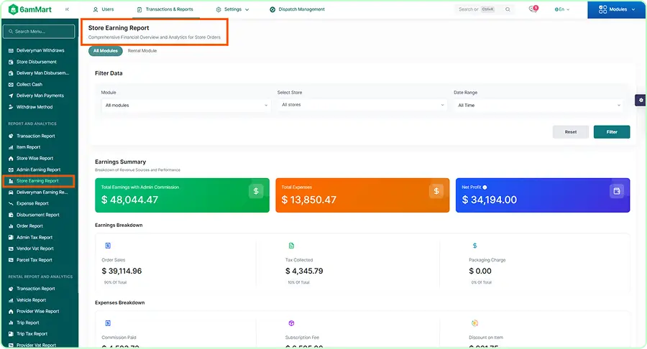The width and height of the screenshot is (647, 349).
Task: Click the Net Profit info icon
Action: pos(485,187)
